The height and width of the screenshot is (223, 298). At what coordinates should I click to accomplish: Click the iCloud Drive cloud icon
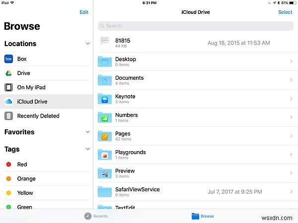8,102
